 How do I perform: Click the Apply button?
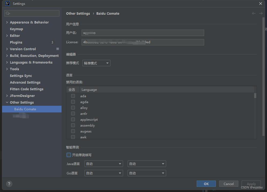coord(251,184)
